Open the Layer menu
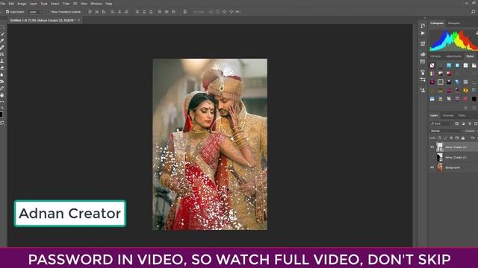Viewport: 478px width, 268px height. click(33, 4)
